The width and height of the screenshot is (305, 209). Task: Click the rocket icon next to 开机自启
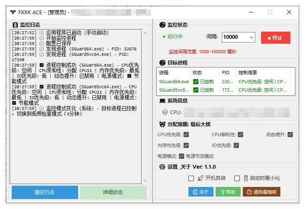(201, 178)
